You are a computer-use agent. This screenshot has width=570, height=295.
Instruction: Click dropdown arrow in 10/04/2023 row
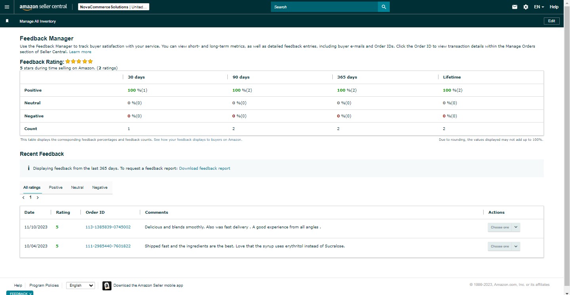[516, 246]
